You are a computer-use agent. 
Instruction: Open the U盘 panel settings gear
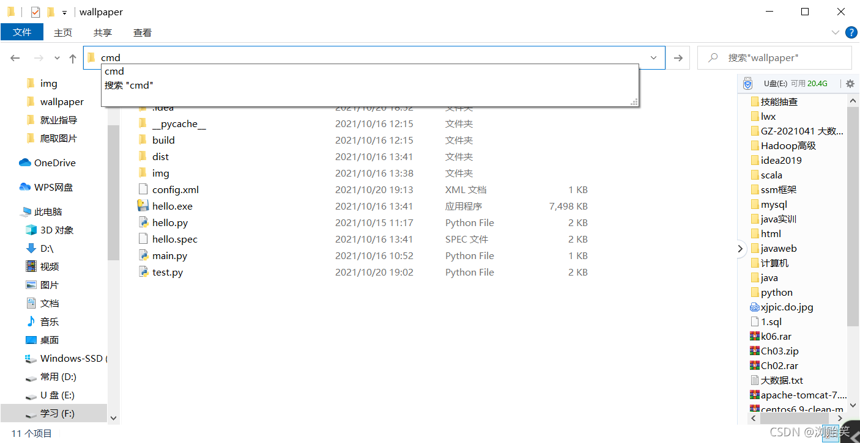pyautogui.click(x=850, y=84)
